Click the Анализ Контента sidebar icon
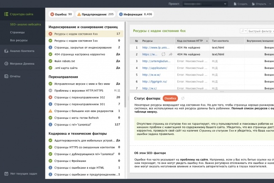 (x=6, y=51)
